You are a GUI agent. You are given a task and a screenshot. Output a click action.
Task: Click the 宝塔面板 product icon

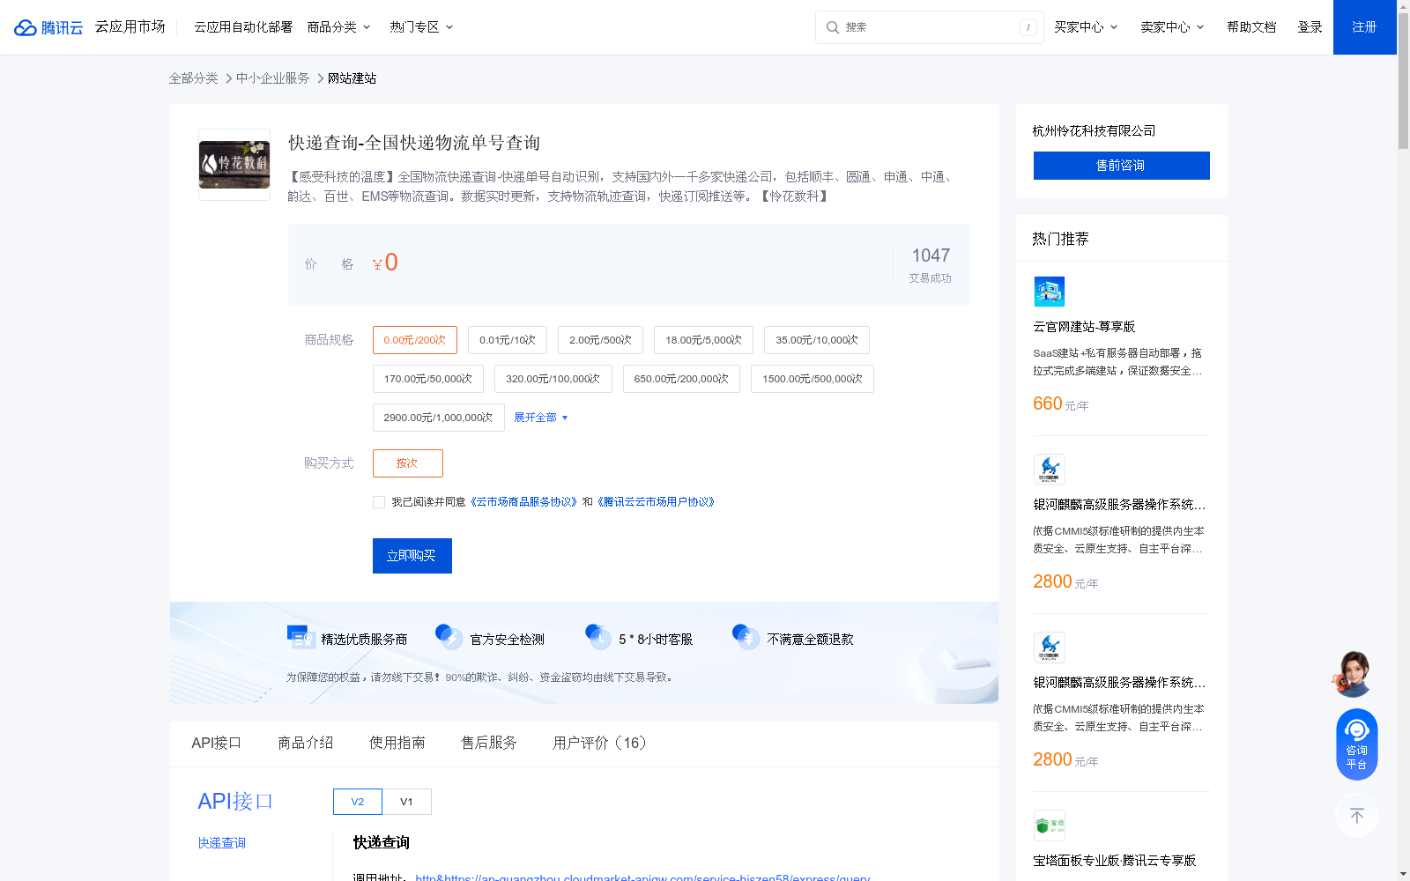[x=1049, y=825]
